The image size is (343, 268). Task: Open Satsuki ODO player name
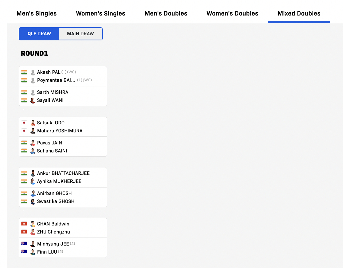click(x=51, y=123)
